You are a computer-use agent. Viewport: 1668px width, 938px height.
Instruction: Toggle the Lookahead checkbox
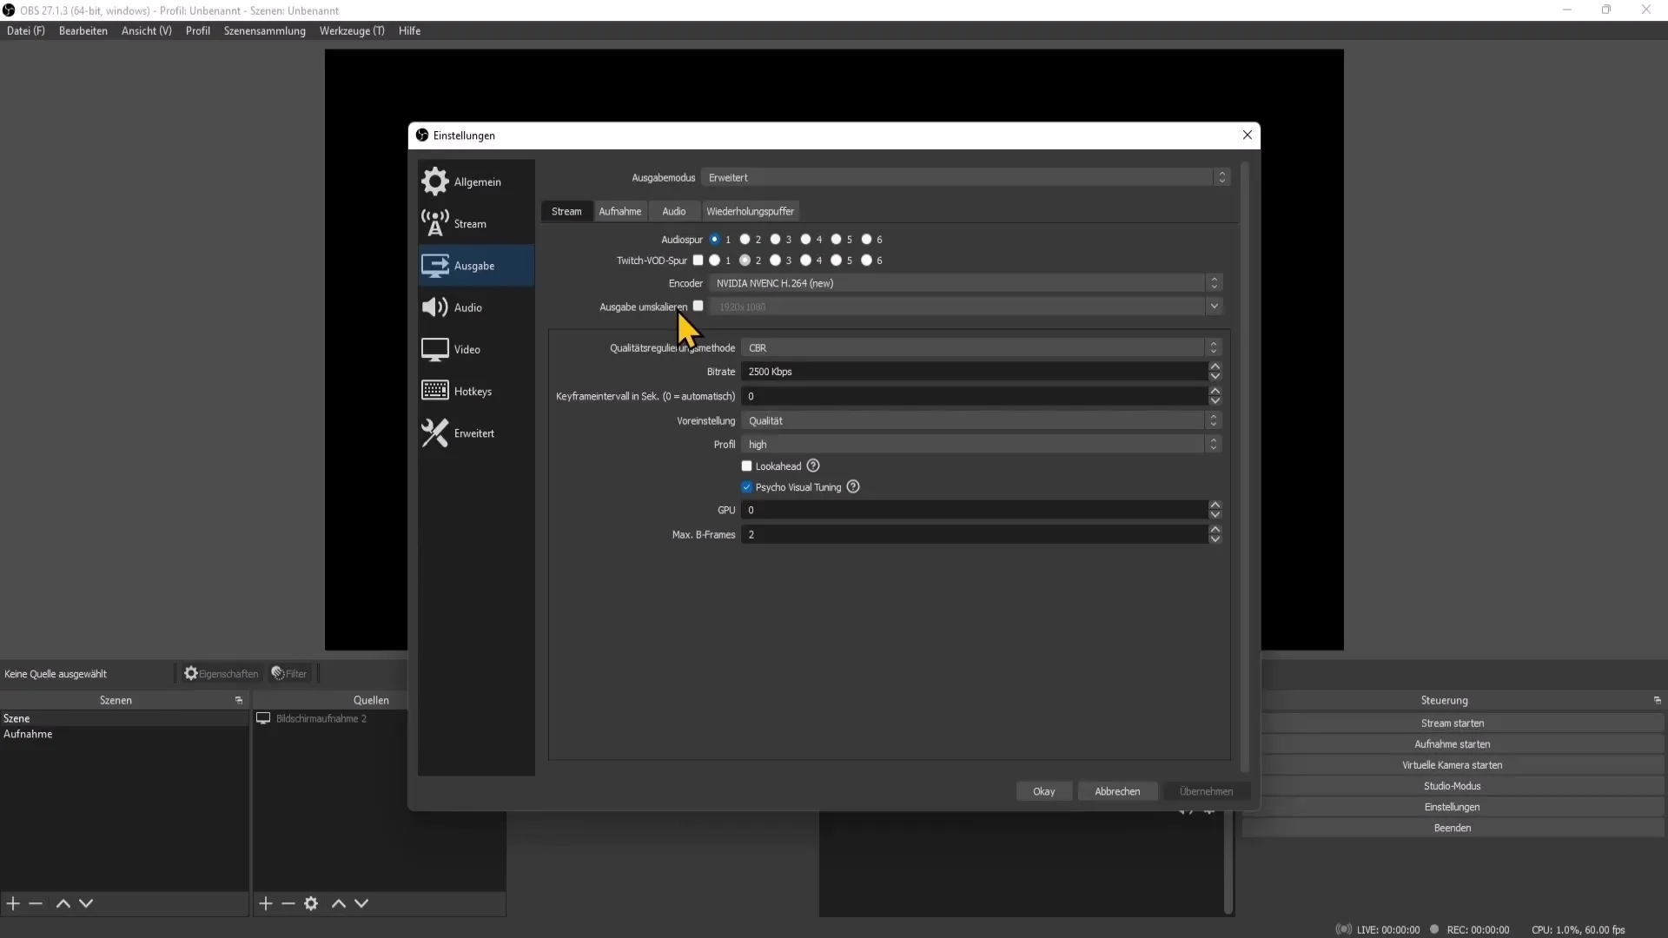coord(747,465)
